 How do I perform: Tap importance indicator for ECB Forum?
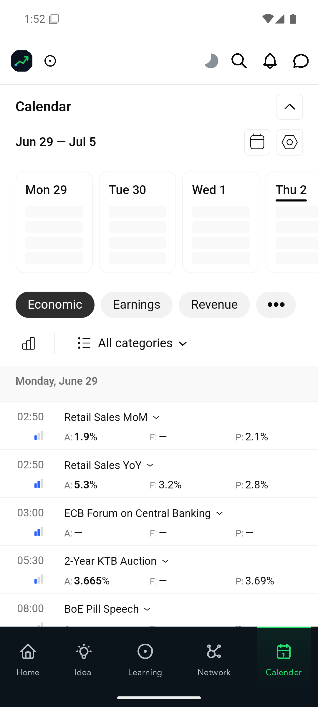(39, 532)
